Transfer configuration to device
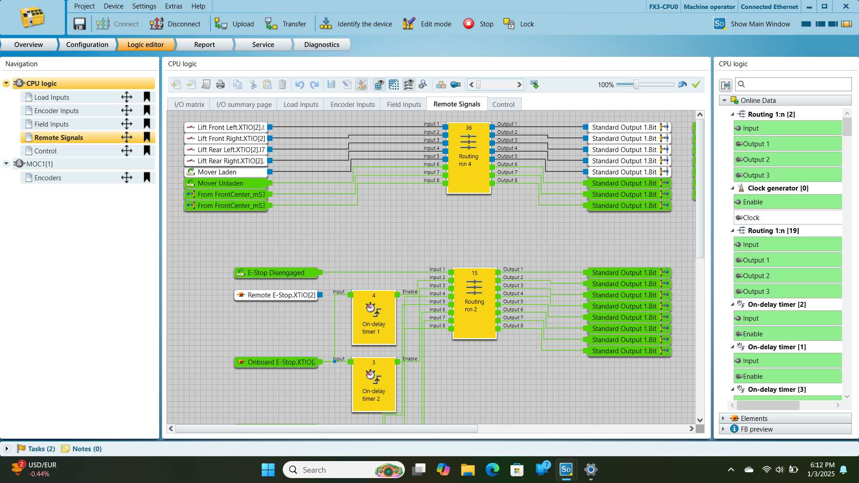 point(285,24)
